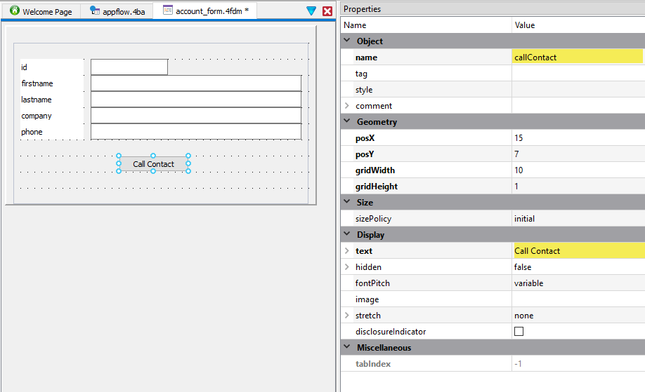Image resolution: width=645 pixels, height=392 pixels.
Task: Expand the comment property row
Action: click(346, 106)
